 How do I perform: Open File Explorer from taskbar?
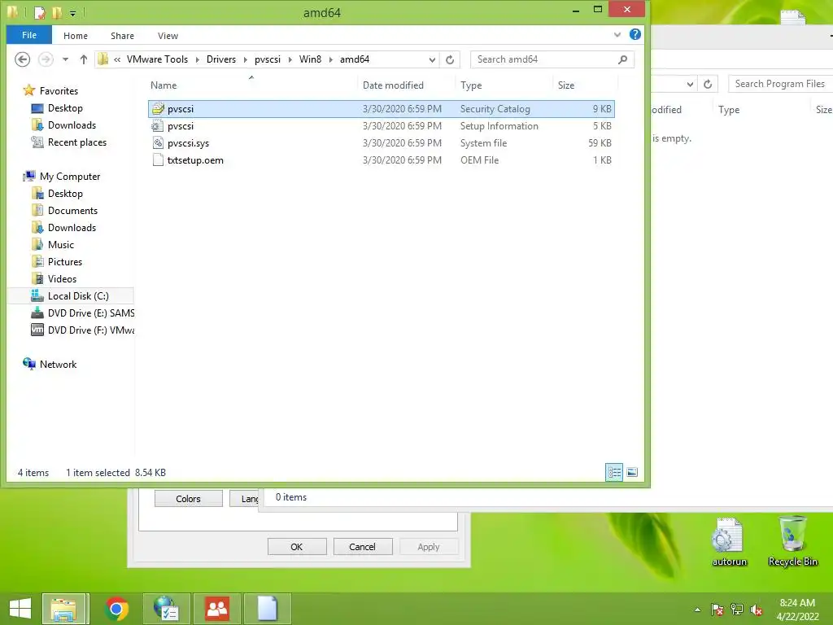point(63,609)
